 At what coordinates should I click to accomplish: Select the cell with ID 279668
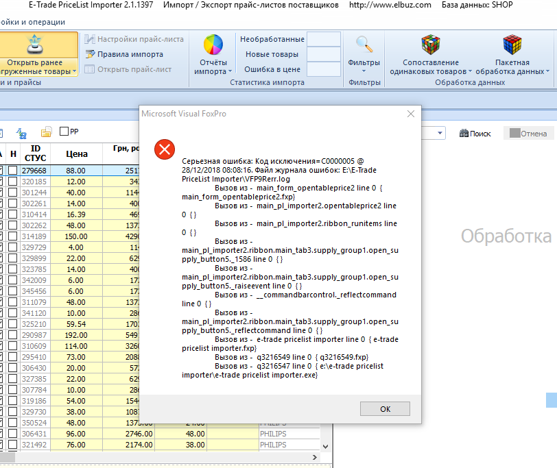(x=35, y=171)
